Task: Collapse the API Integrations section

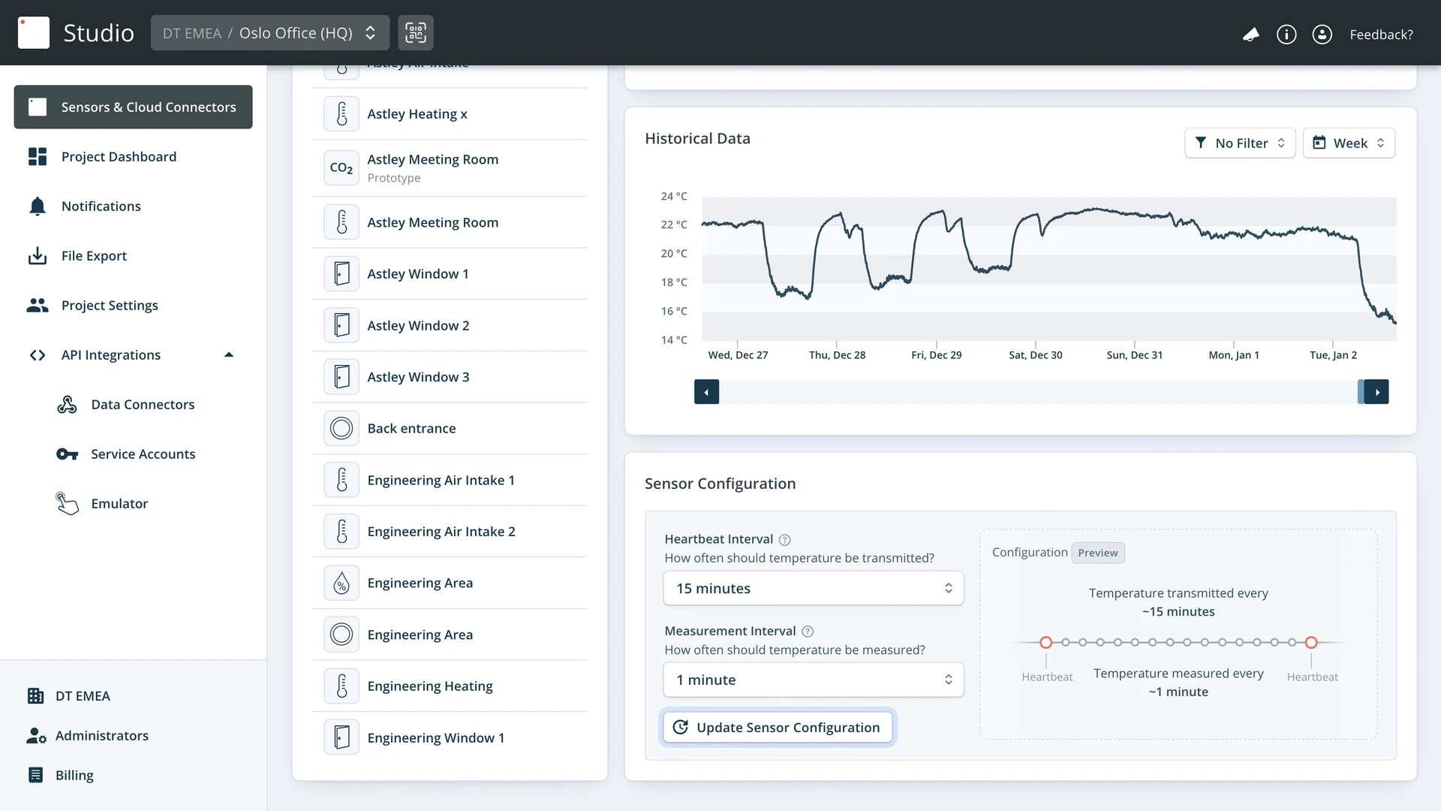Action: 229,355
